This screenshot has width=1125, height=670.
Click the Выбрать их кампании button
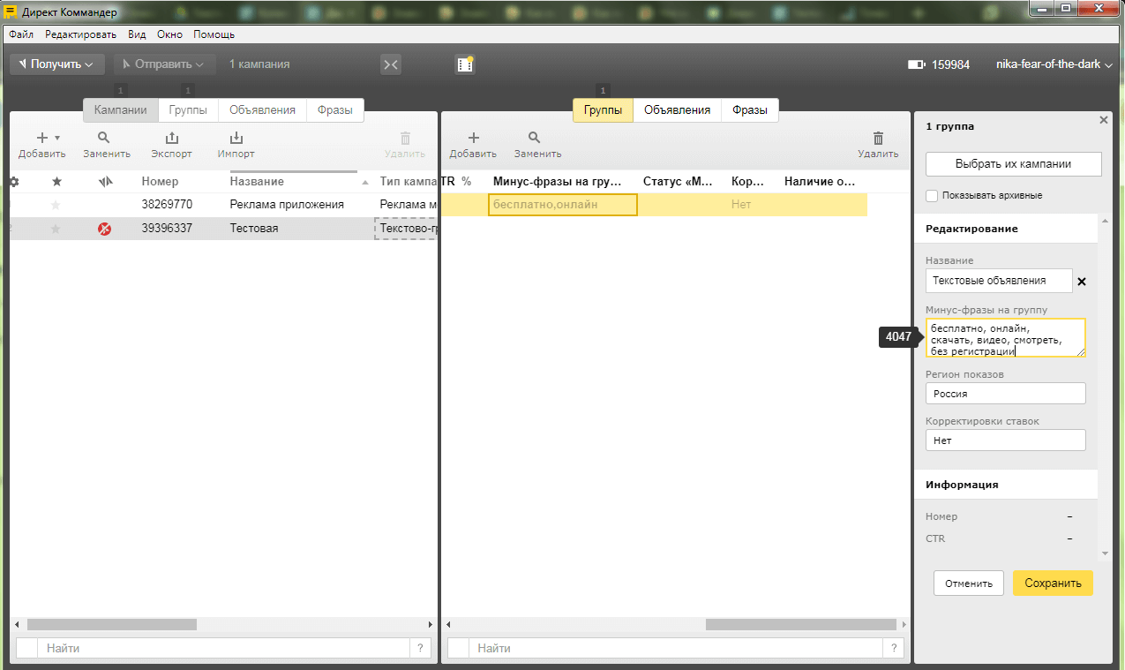pos(1013,164)
